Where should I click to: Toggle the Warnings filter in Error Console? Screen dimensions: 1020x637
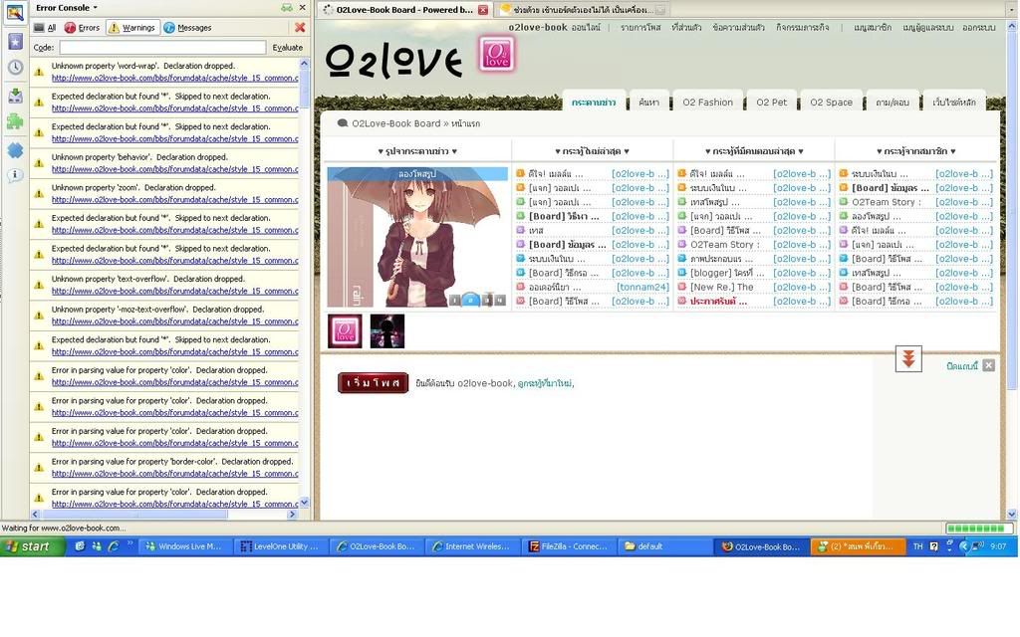tap(132, 27)
